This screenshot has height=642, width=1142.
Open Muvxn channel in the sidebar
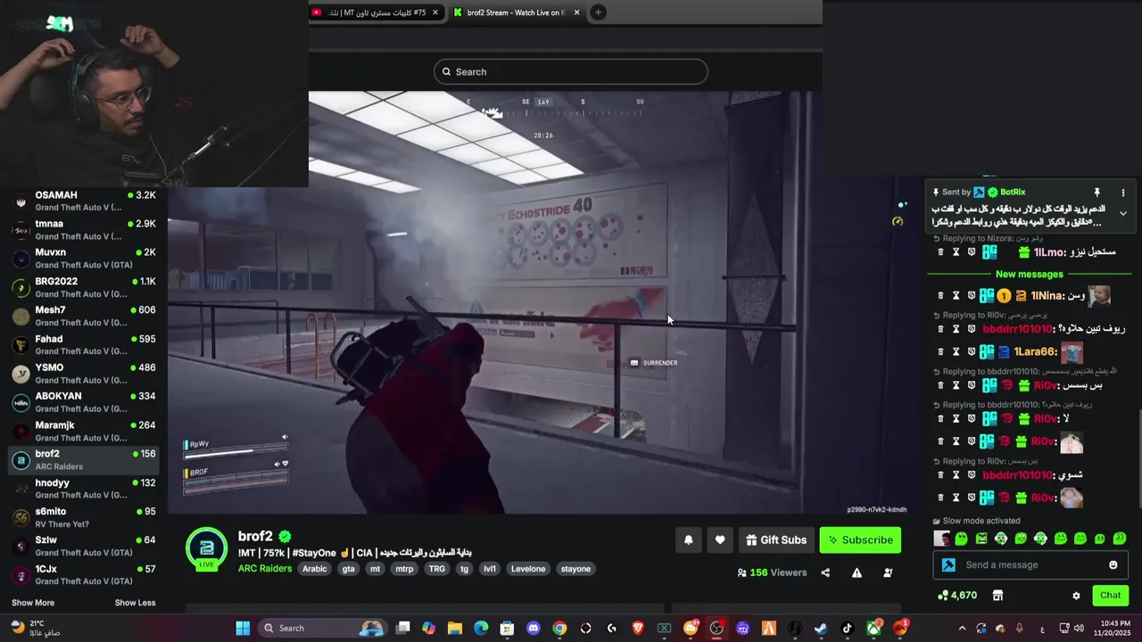[84, 259]
